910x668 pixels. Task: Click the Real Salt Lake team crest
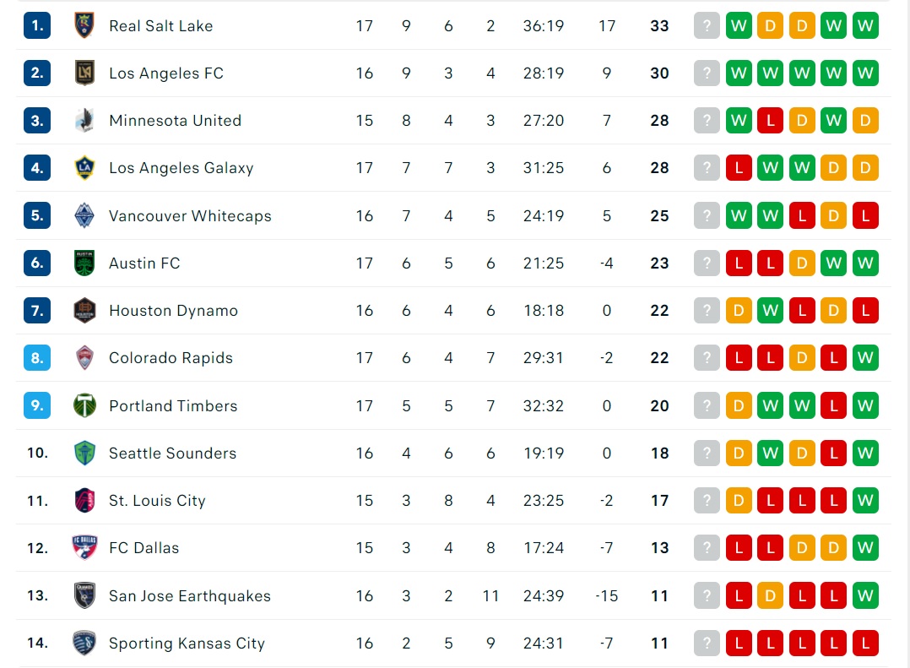(84, 25)
